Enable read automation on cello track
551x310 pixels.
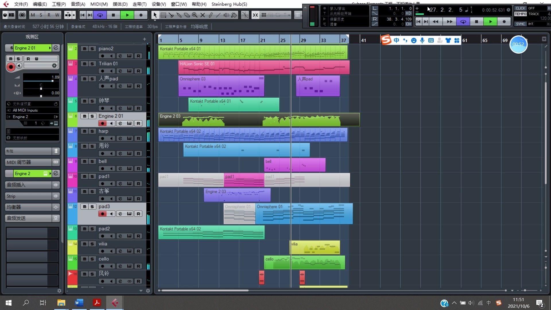[138, 266]
